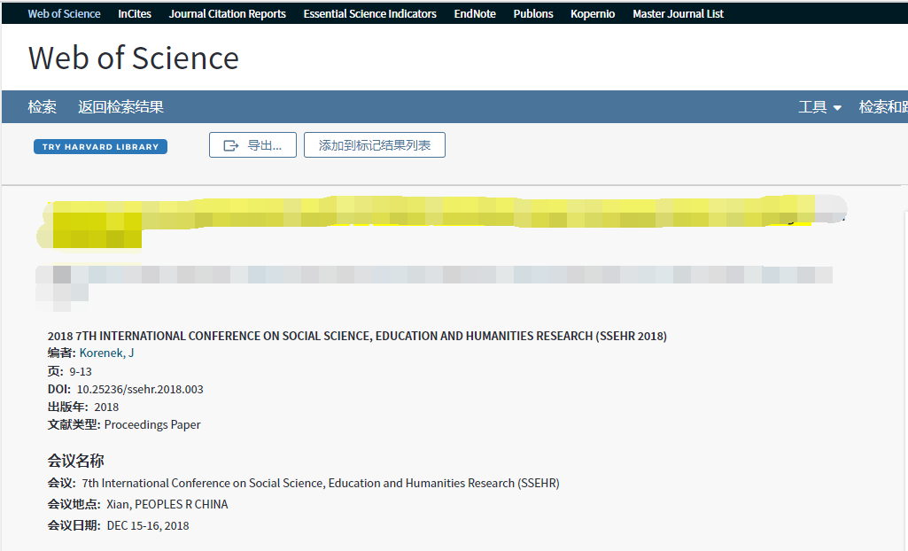This screenshot has width=908, height=551.
Task: Open Master Journal List link
Action: [678, 14]
